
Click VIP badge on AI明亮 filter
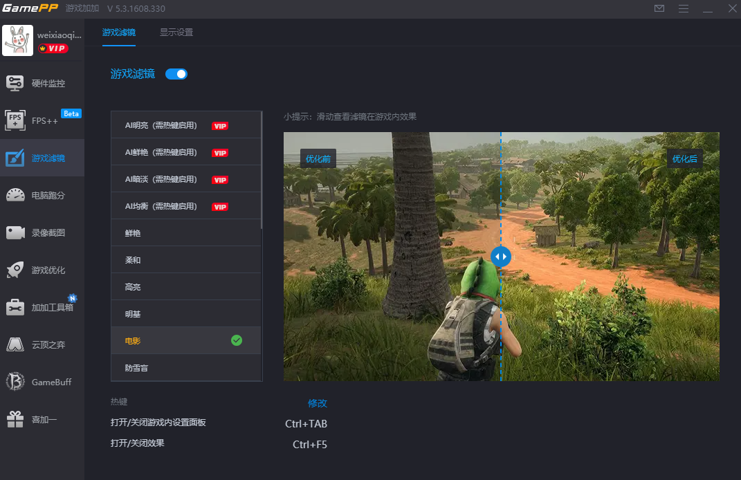point(220,126)
